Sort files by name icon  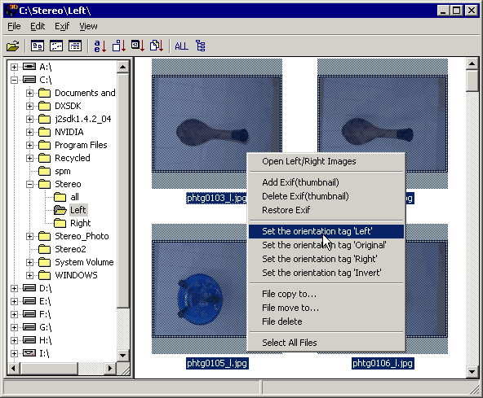coord(100,46)
